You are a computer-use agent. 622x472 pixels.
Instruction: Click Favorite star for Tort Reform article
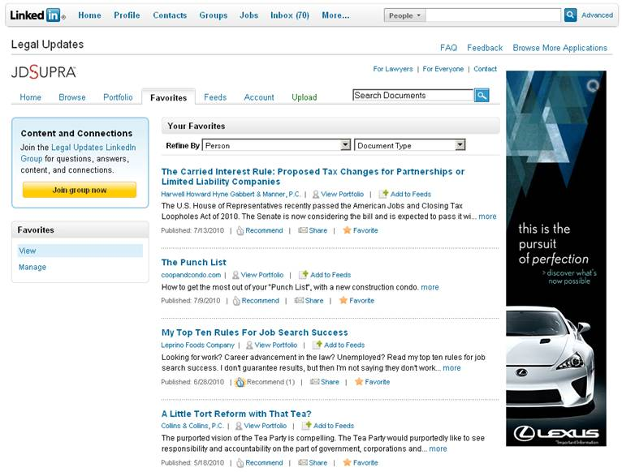point(347,462)
